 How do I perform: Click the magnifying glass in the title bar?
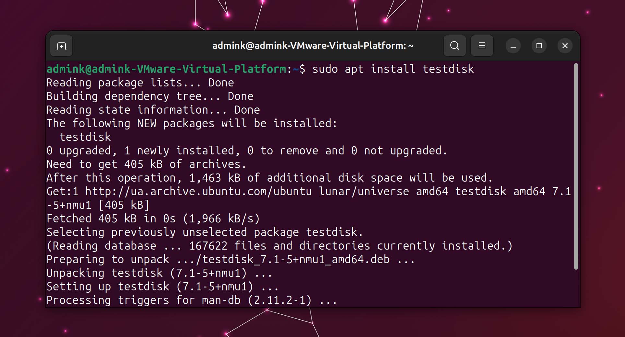[454, 46]
